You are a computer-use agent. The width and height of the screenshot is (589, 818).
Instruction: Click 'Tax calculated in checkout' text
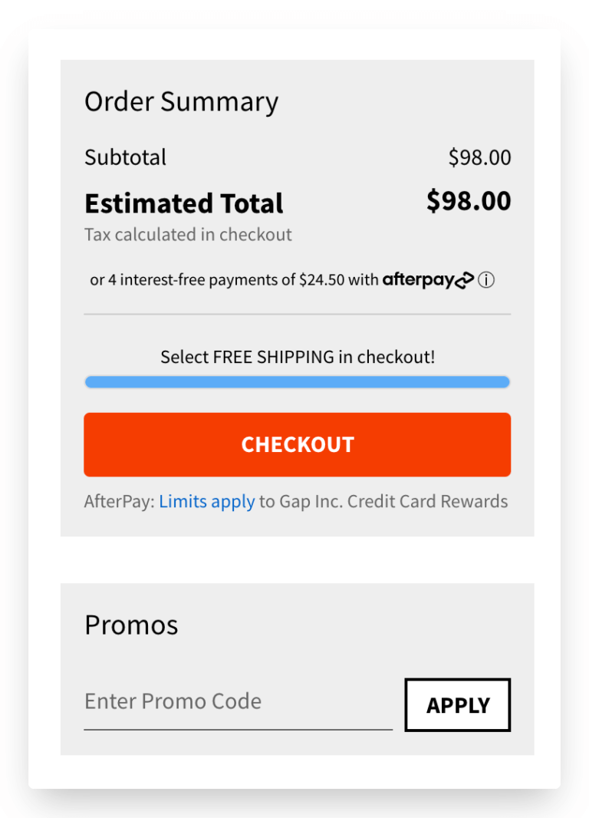coord(188,235)
